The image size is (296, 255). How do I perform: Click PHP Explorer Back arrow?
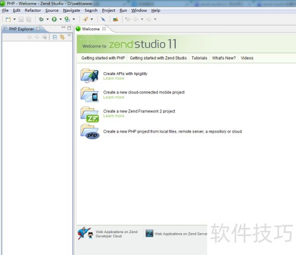[x=30, y=37]
